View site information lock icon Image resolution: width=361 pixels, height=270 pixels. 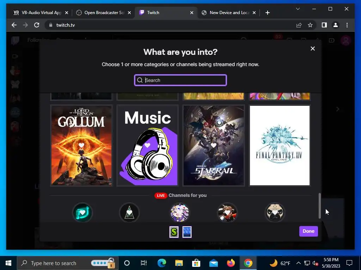coord(51,25)
